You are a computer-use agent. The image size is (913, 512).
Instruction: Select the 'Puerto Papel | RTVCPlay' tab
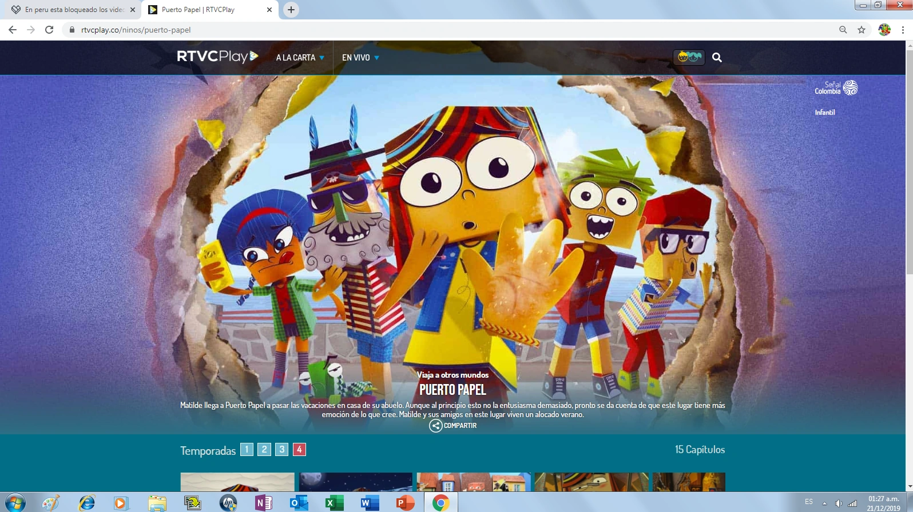pyautogui.click(x=211, y=10)
